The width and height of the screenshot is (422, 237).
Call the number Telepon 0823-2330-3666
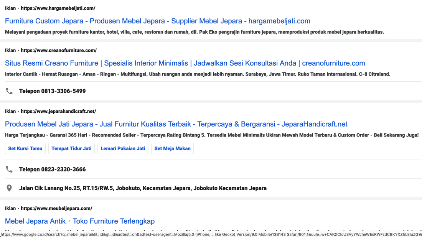(x=52, y=170)
